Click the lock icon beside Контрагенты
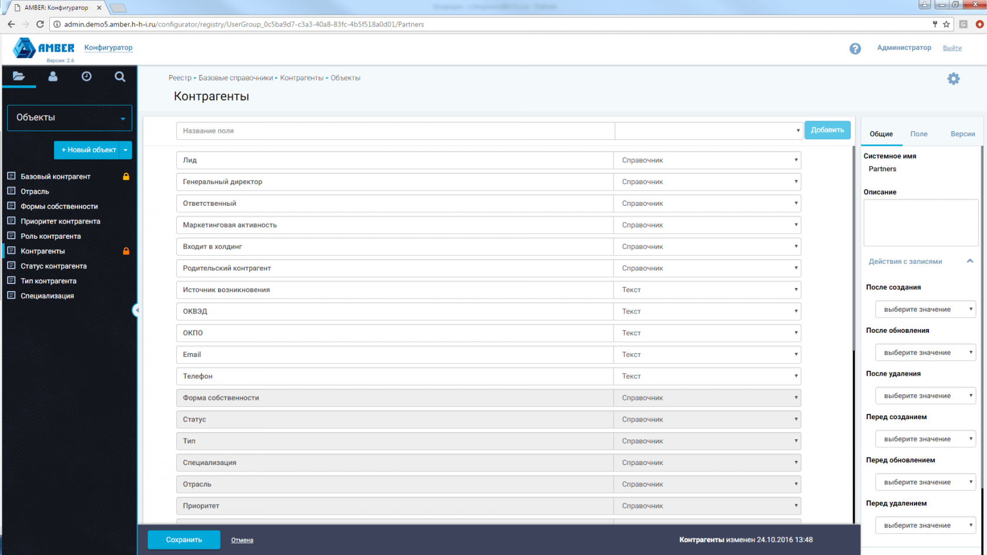This screenshot has width=987, height=555. (x=126, y=251)
